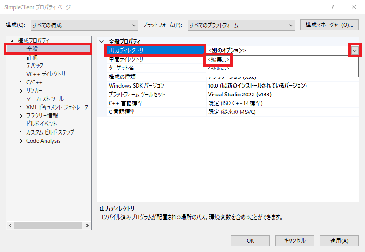Expand the C/C++ tree node

tap(21, 82)
